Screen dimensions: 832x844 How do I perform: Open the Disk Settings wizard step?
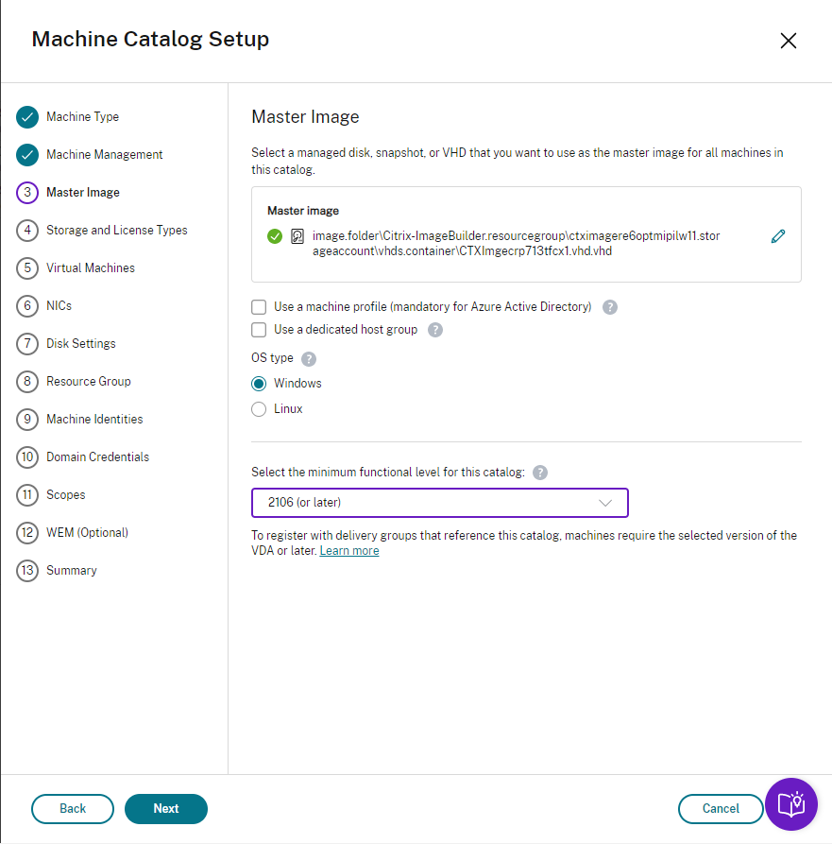pyautogui.click(x=81, y=344)
